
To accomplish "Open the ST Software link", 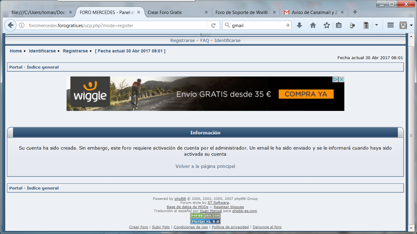I will click(x=218, y=203).
